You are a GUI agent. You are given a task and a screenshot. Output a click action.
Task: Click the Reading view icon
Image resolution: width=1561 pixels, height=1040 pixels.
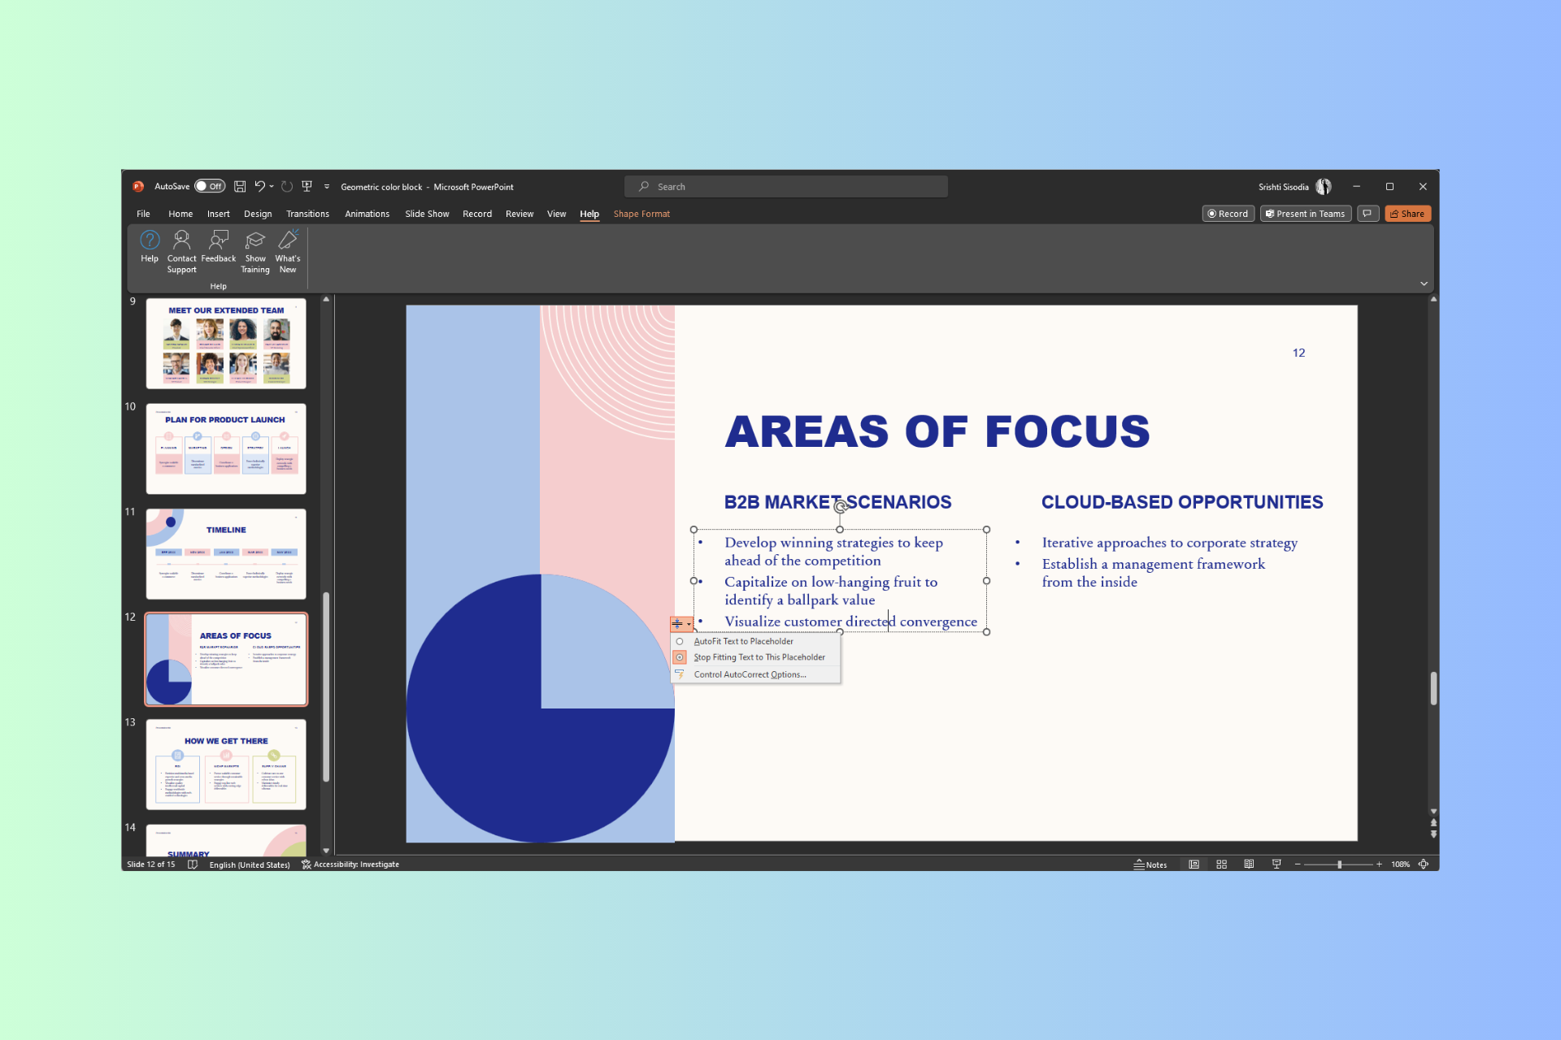(1249, 864)
